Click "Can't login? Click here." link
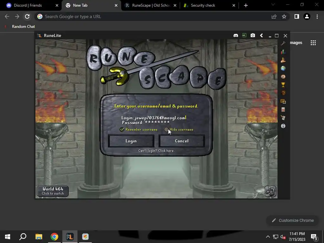 [x=156, y=151]
